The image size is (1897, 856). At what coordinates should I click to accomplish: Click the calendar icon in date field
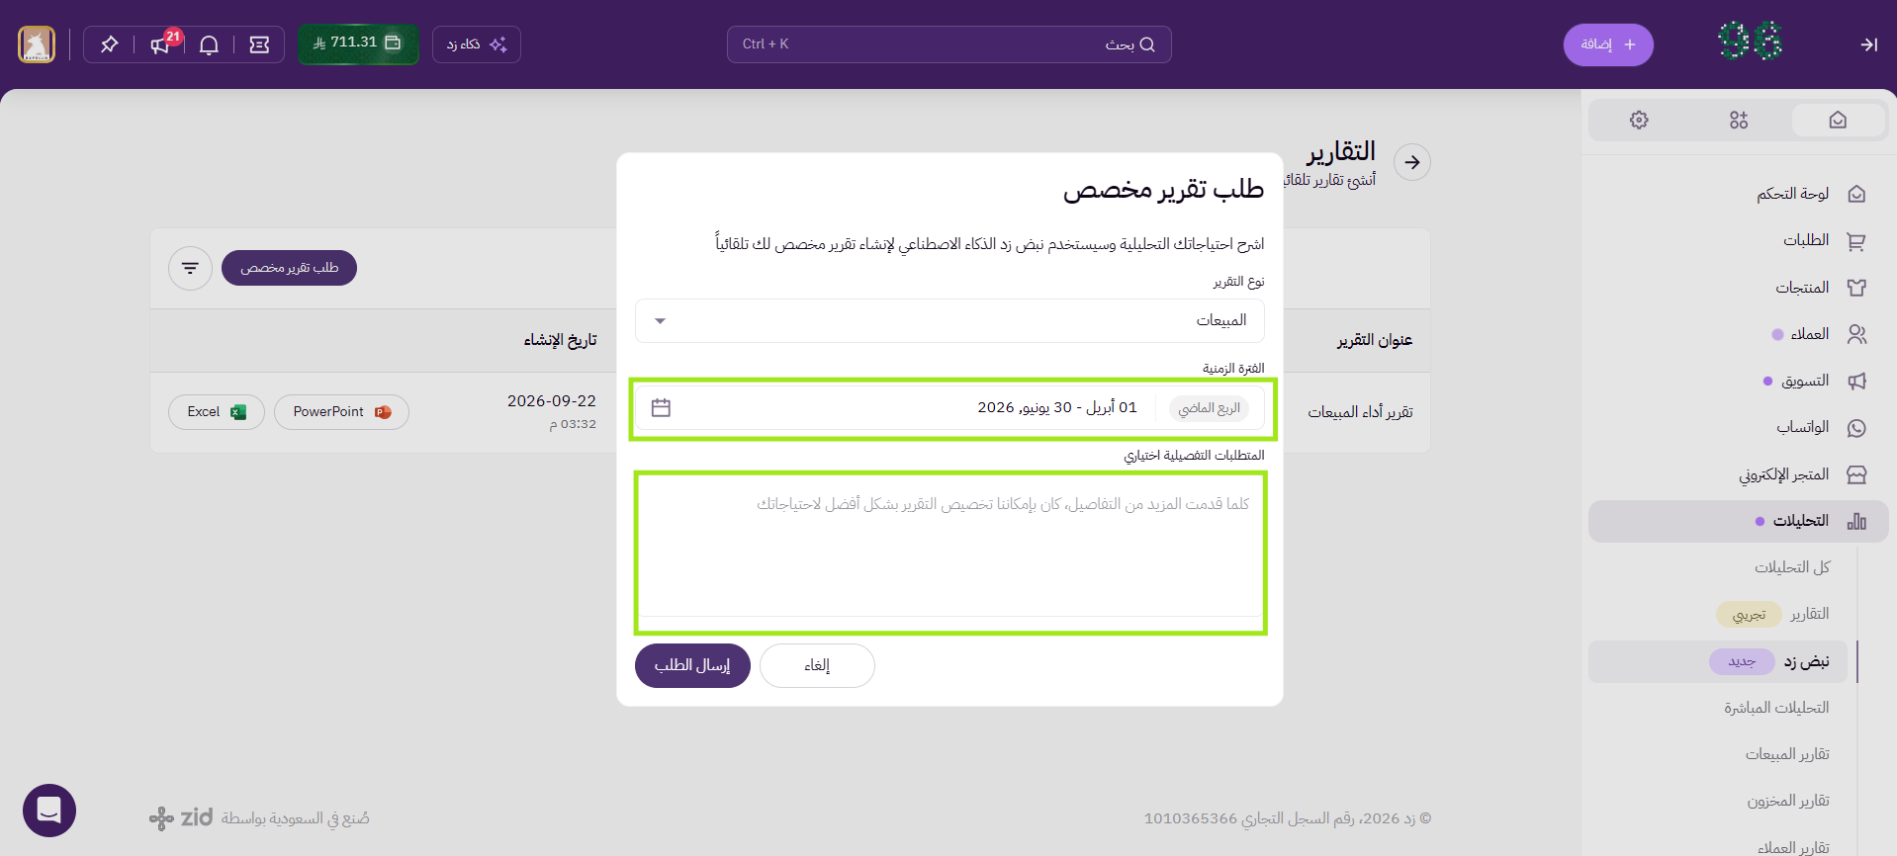pyautogui.click(x=661, y=407)
